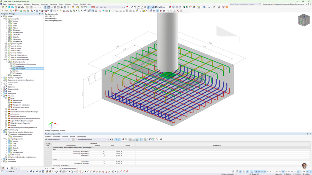The height and width of the screenshot is (175, 312).
Task: Collapse the Typen für Betonfundamente branch
Action: pyautogui.click(x=4, y=60)
